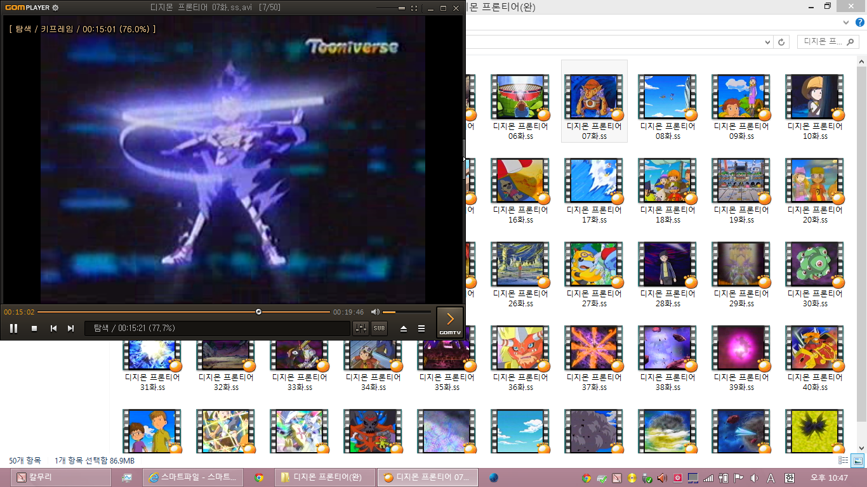Click the GOM Player logo

(x=27, y=8)
